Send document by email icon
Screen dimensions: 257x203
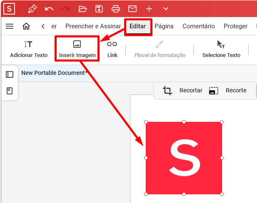(x=132, y=9)
